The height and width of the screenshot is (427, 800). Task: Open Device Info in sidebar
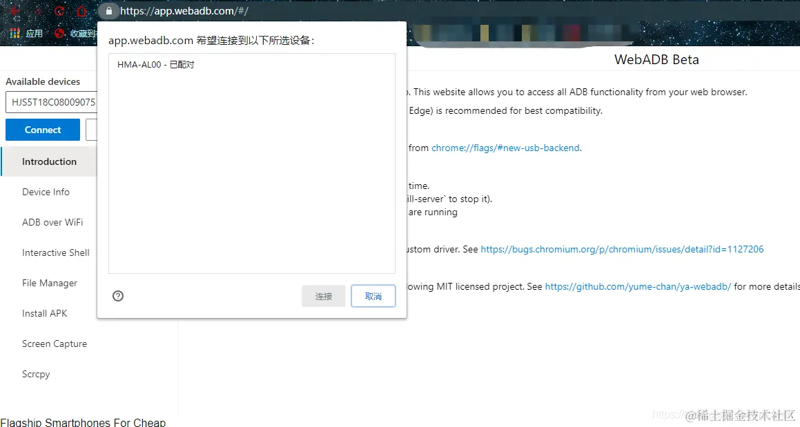point(46,192)
